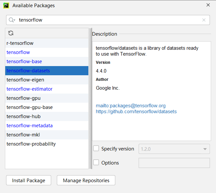Select tensorflow-estimator from the list

click(29, 89)
